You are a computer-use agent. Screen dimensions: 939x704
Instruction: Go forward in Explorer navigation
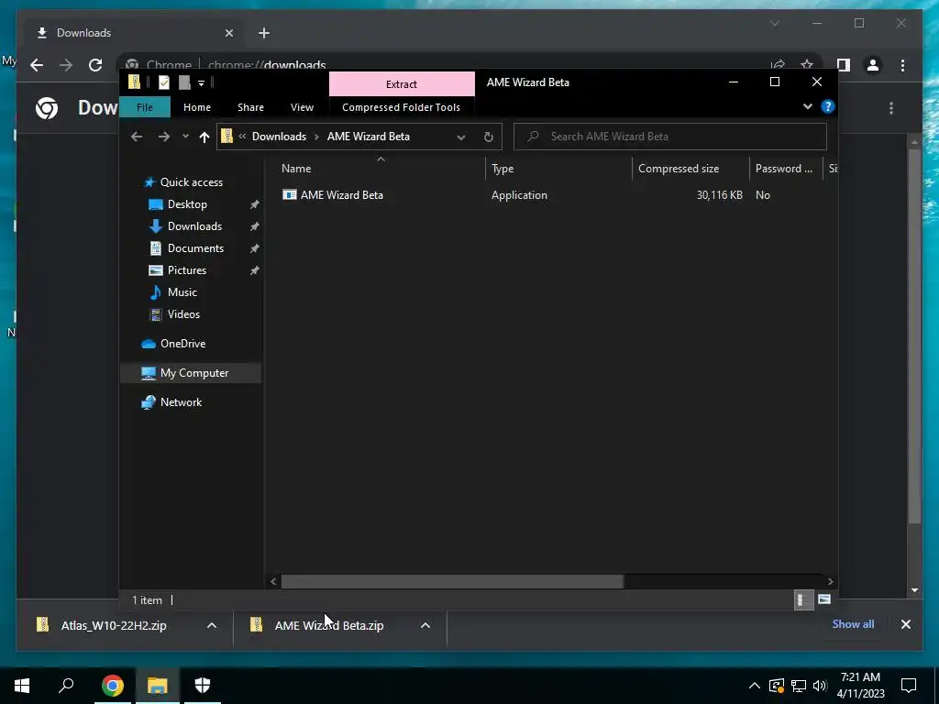click(x=163, y=137)
